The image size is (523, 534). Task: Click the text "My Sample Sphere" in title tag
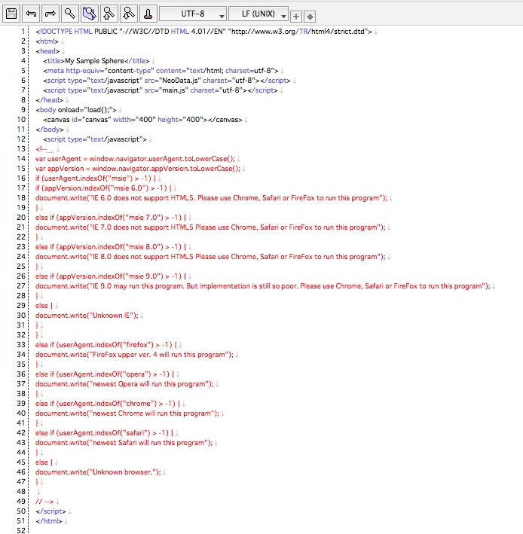click(94, 61)
